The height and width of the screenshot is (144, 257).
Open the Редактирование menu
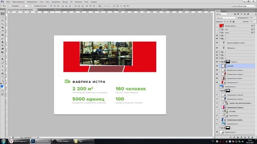[x=18, y=2]
